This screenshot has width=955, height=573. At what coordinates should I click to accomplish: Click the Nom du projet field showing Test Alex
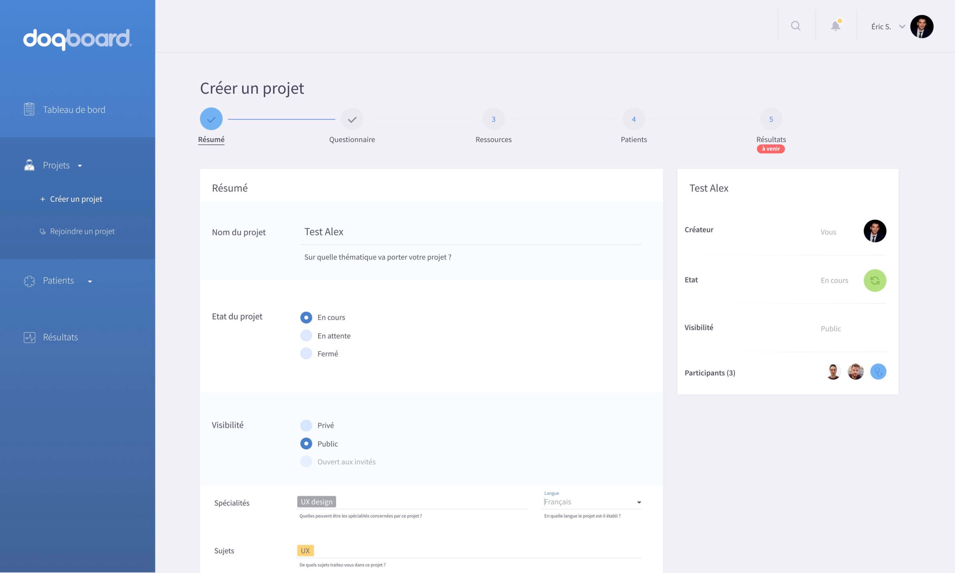pyautogui.click(x=425, y=232)
